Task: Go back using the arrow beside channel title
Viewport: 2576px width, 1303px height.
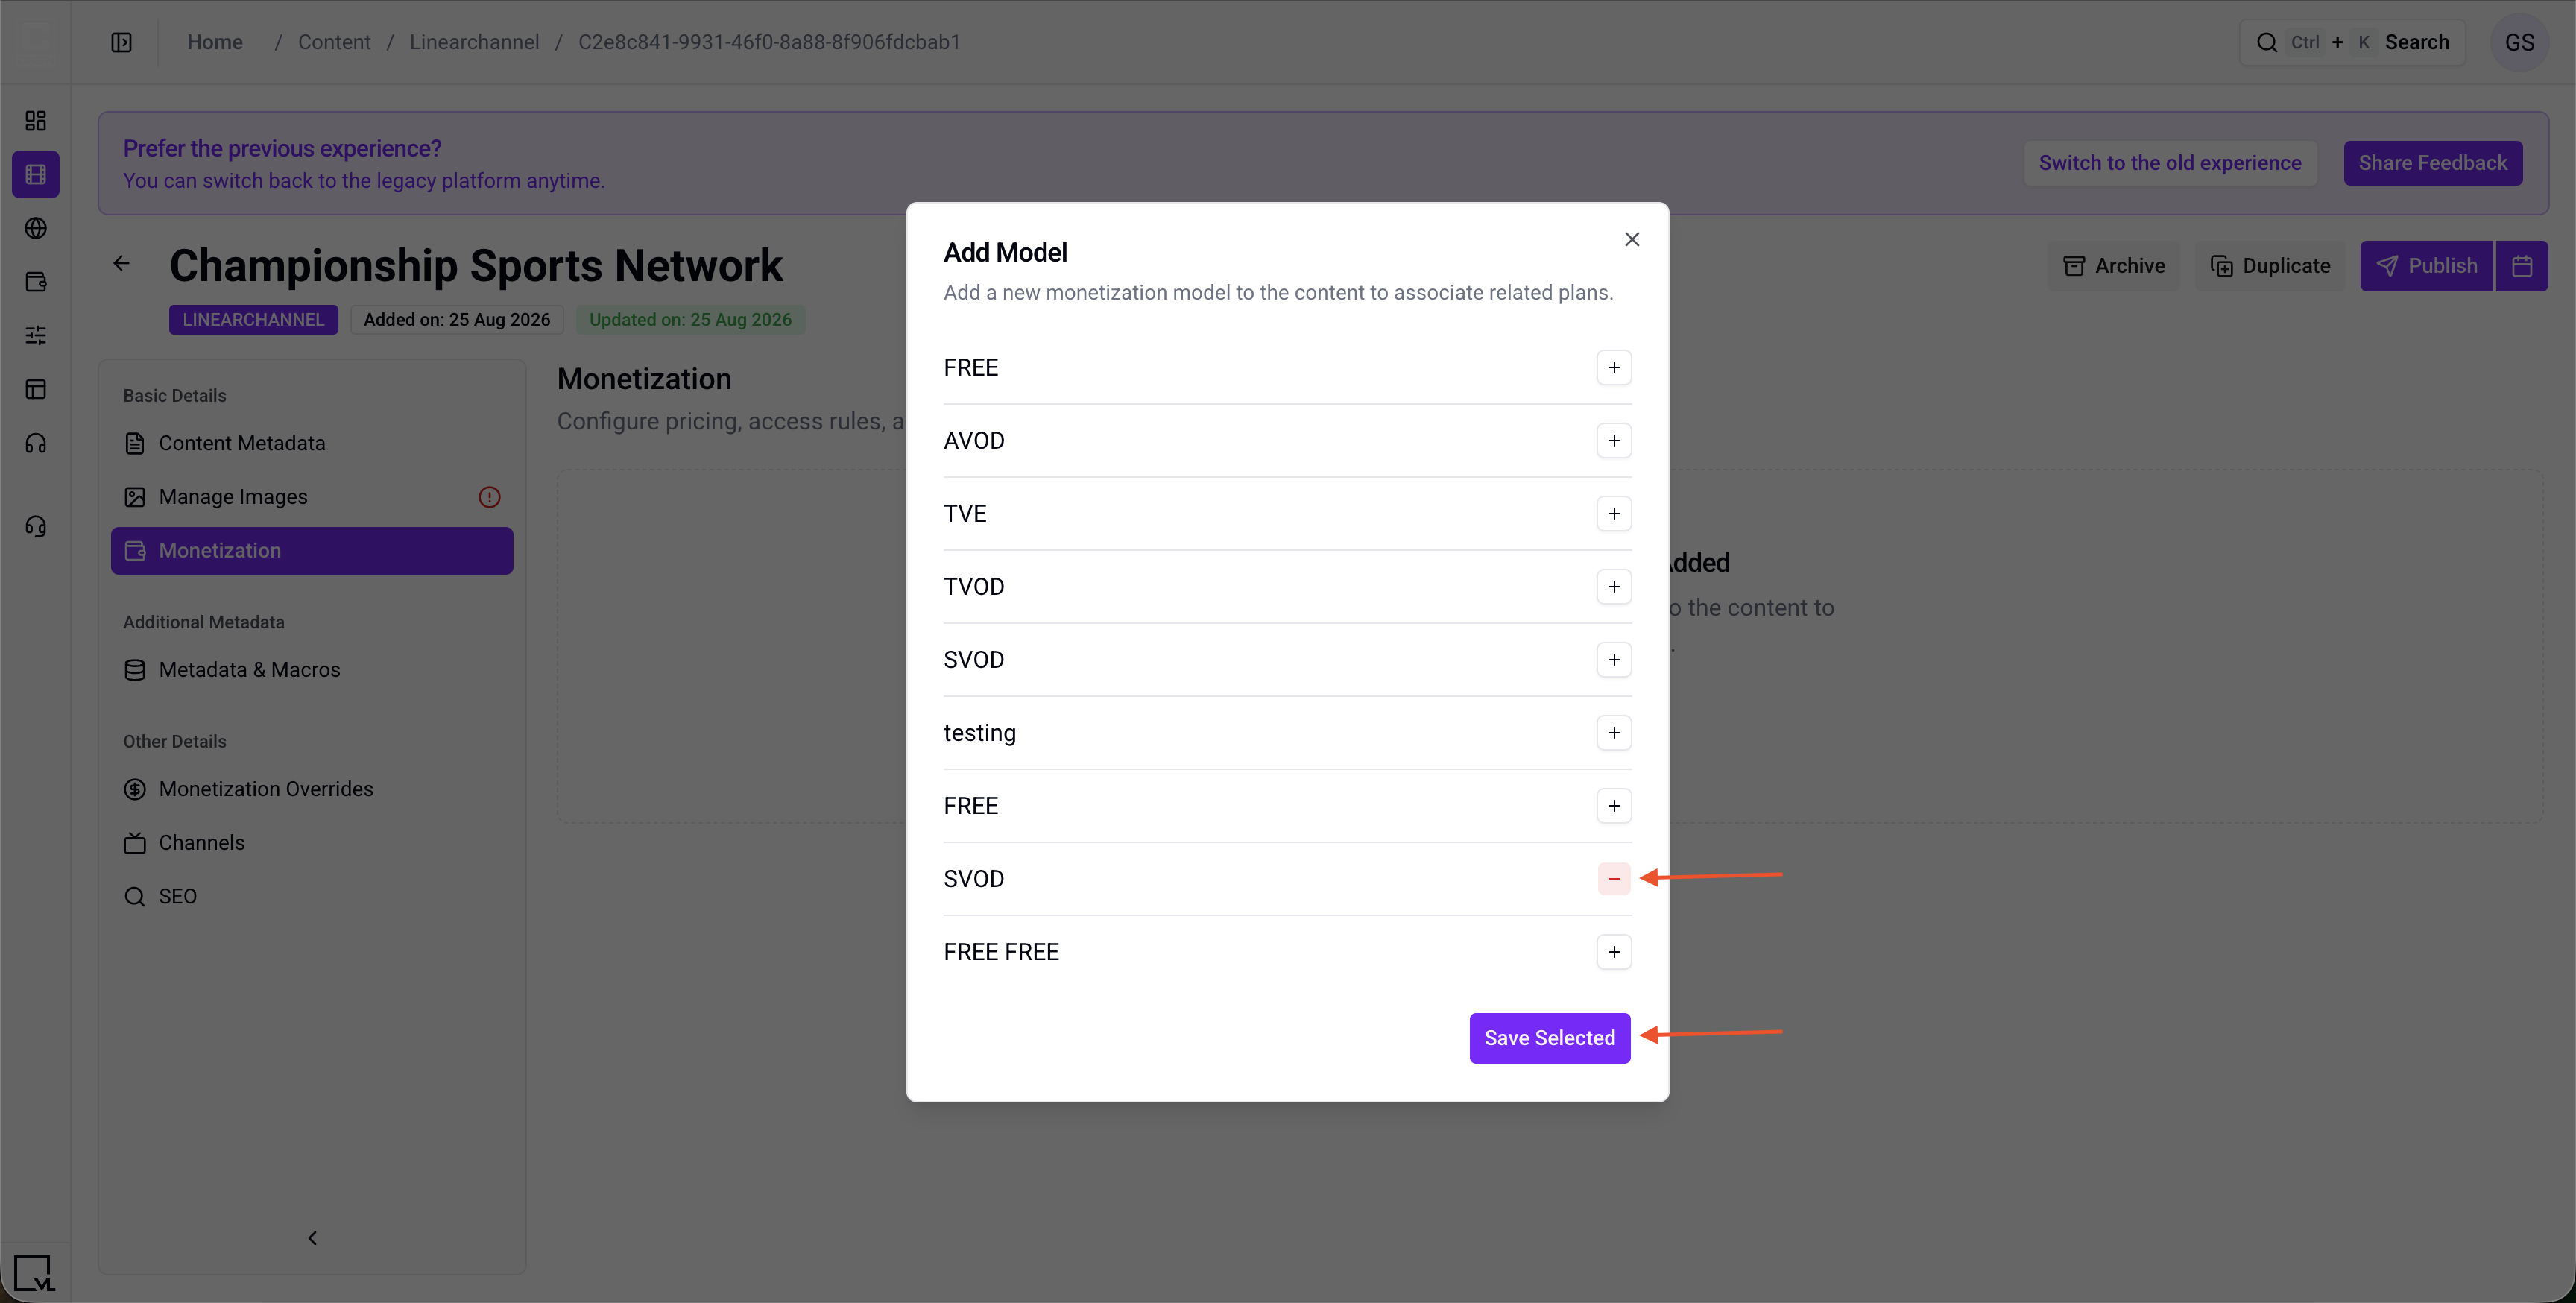Action: coord(121,264)
